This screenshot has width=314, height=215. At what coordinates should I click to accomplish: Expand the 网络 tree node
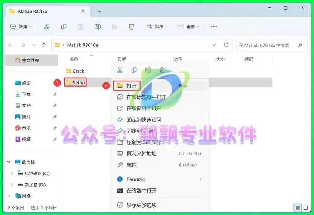[x=9, y=196]
